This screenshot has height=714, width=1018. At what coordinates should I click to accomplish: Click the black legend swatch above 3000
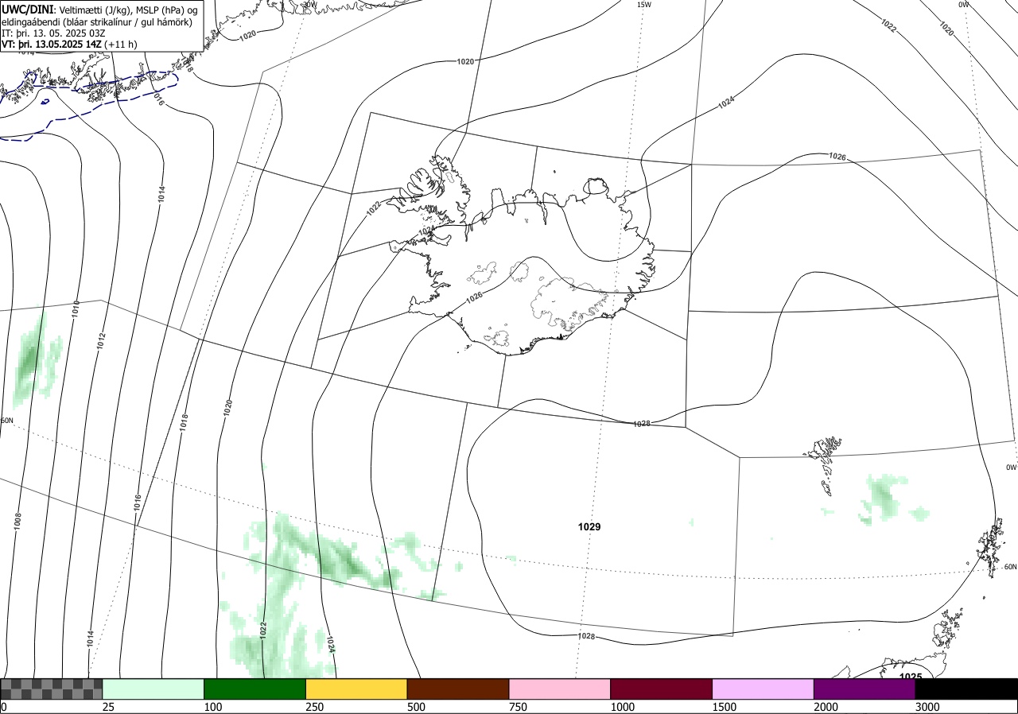(x=966, y=689)
